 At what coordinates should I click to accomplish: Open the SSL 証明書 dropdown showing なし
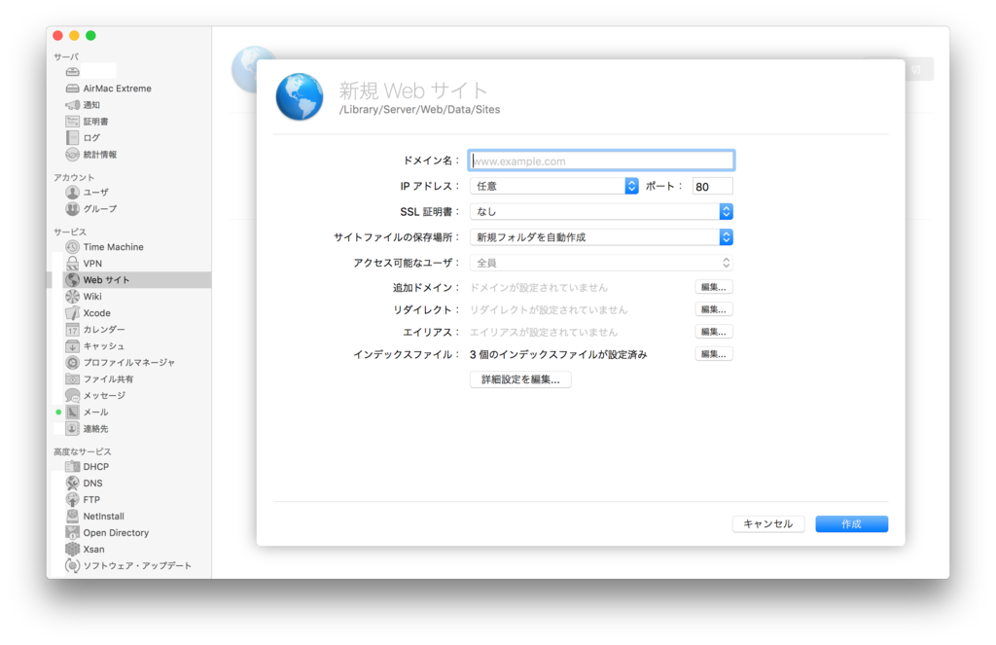[601, 212]
